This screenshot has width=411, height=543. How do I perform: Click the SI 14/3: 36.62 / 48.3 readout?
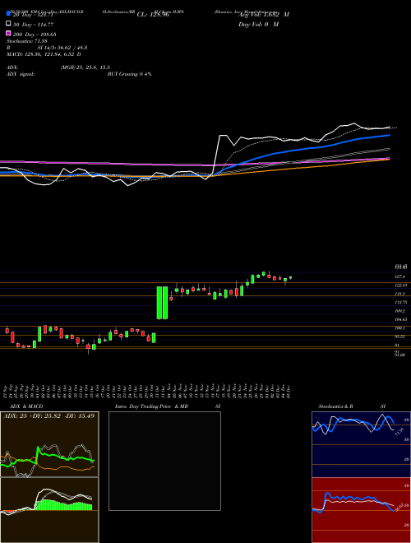(62, 48)
